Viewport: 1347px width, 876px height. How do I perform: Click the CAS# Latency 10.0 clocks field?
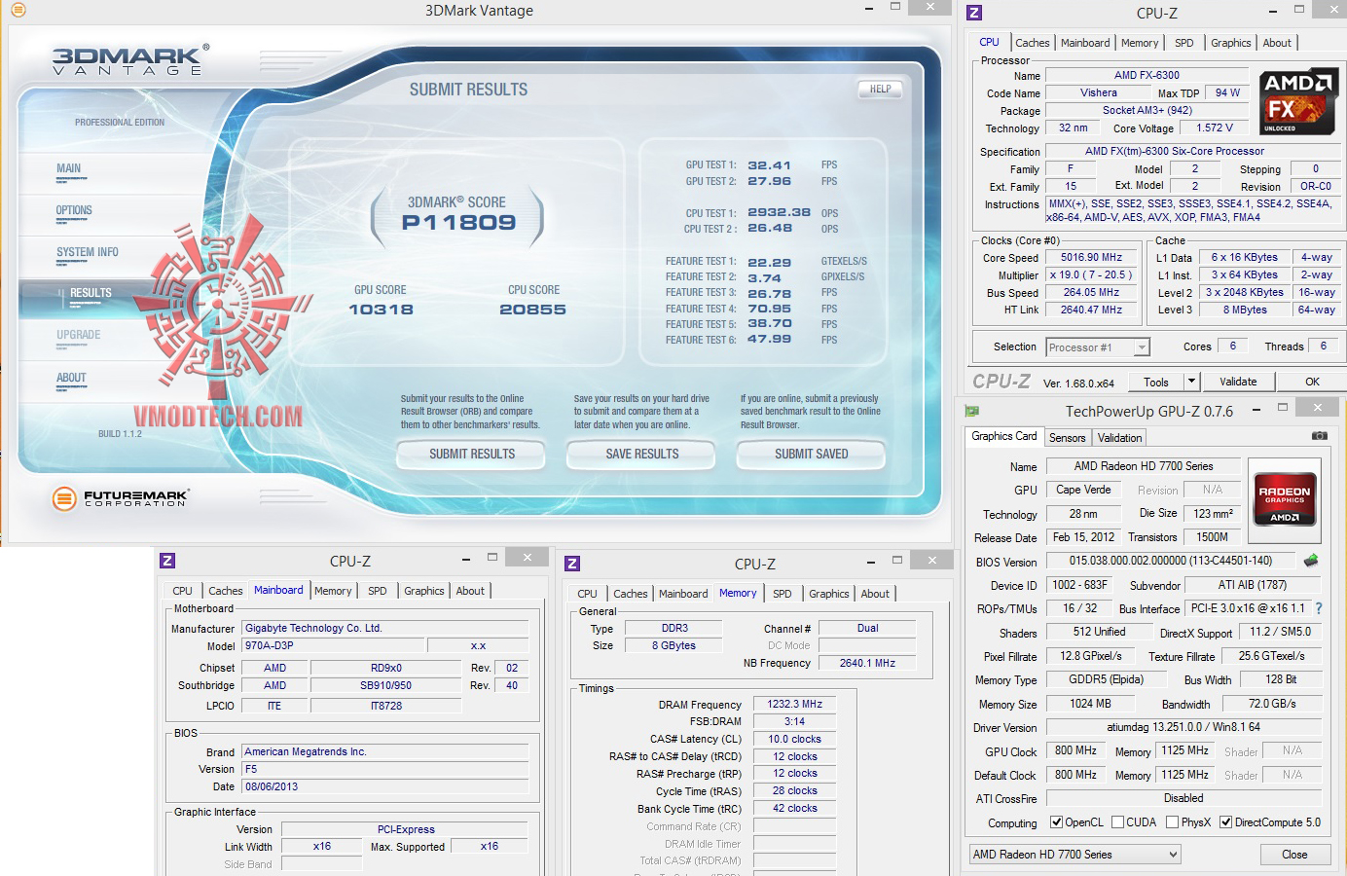pyautogui.click(x=795, y=739)
